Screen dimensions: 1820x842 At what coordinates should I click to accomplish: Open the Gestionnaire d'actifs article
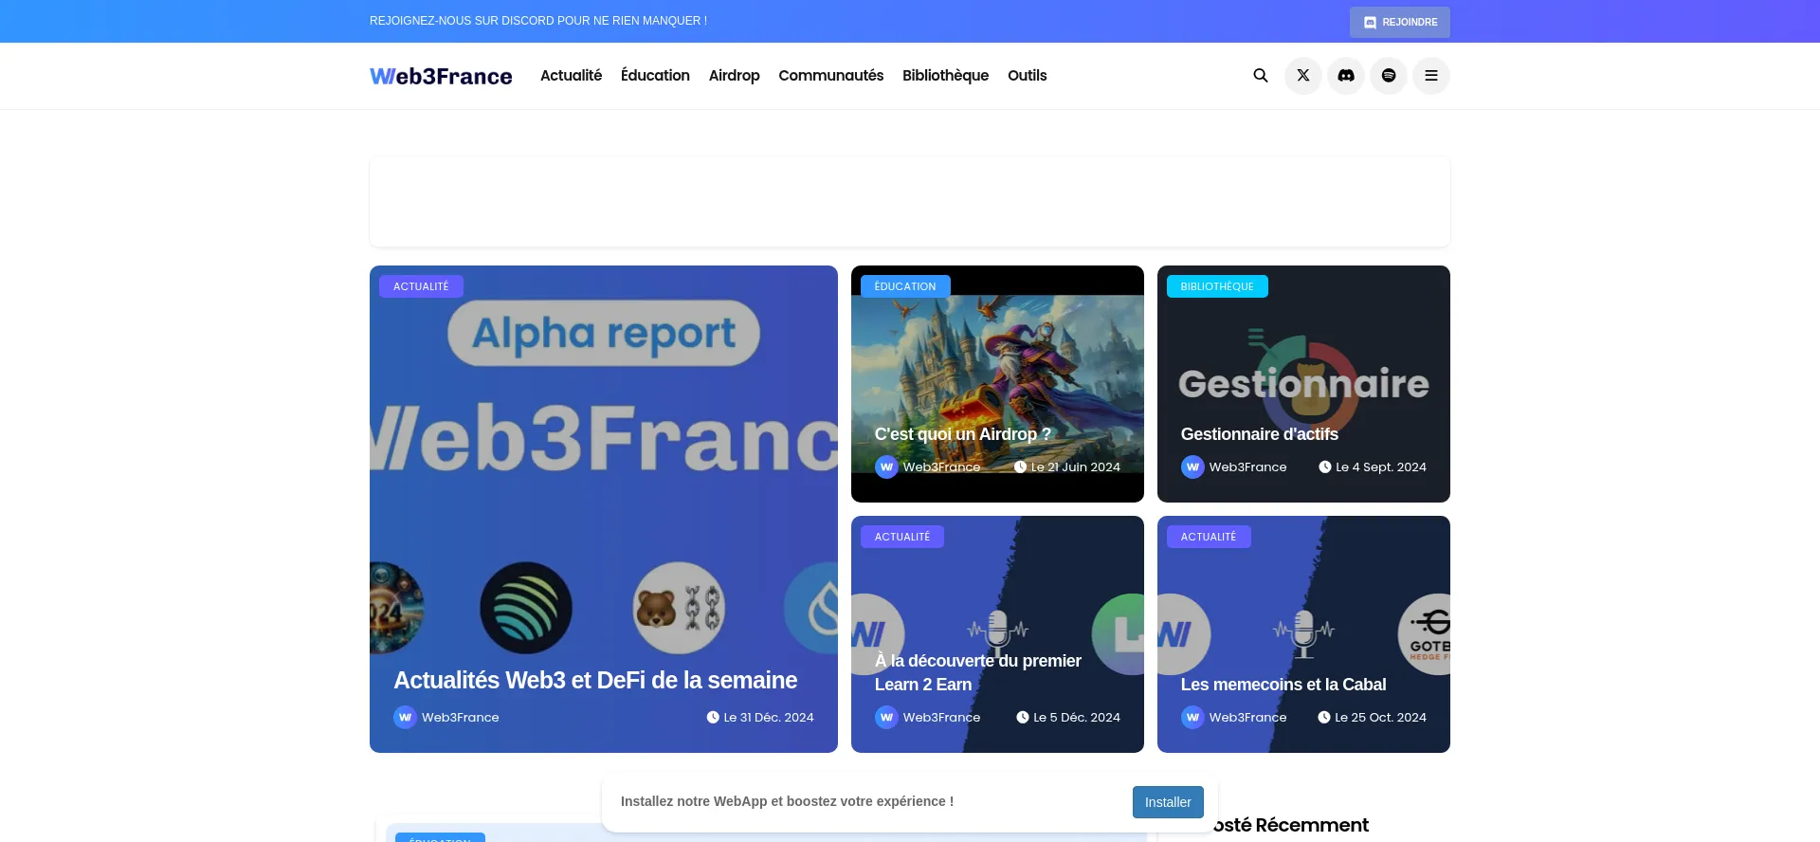click(1260, 434)
